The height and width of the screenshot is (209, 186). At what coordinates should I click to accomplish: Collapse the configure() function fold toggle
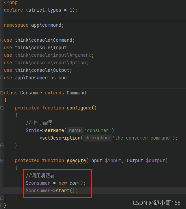[x=2, y=108]
